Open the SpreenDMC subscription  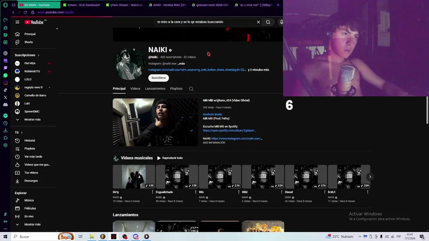(32, 111)
